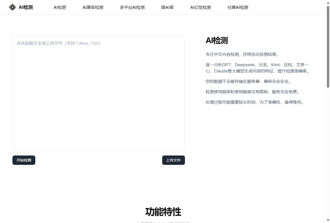
Task: Click the line stating 服务完全免费
Action: pos(252,92)
